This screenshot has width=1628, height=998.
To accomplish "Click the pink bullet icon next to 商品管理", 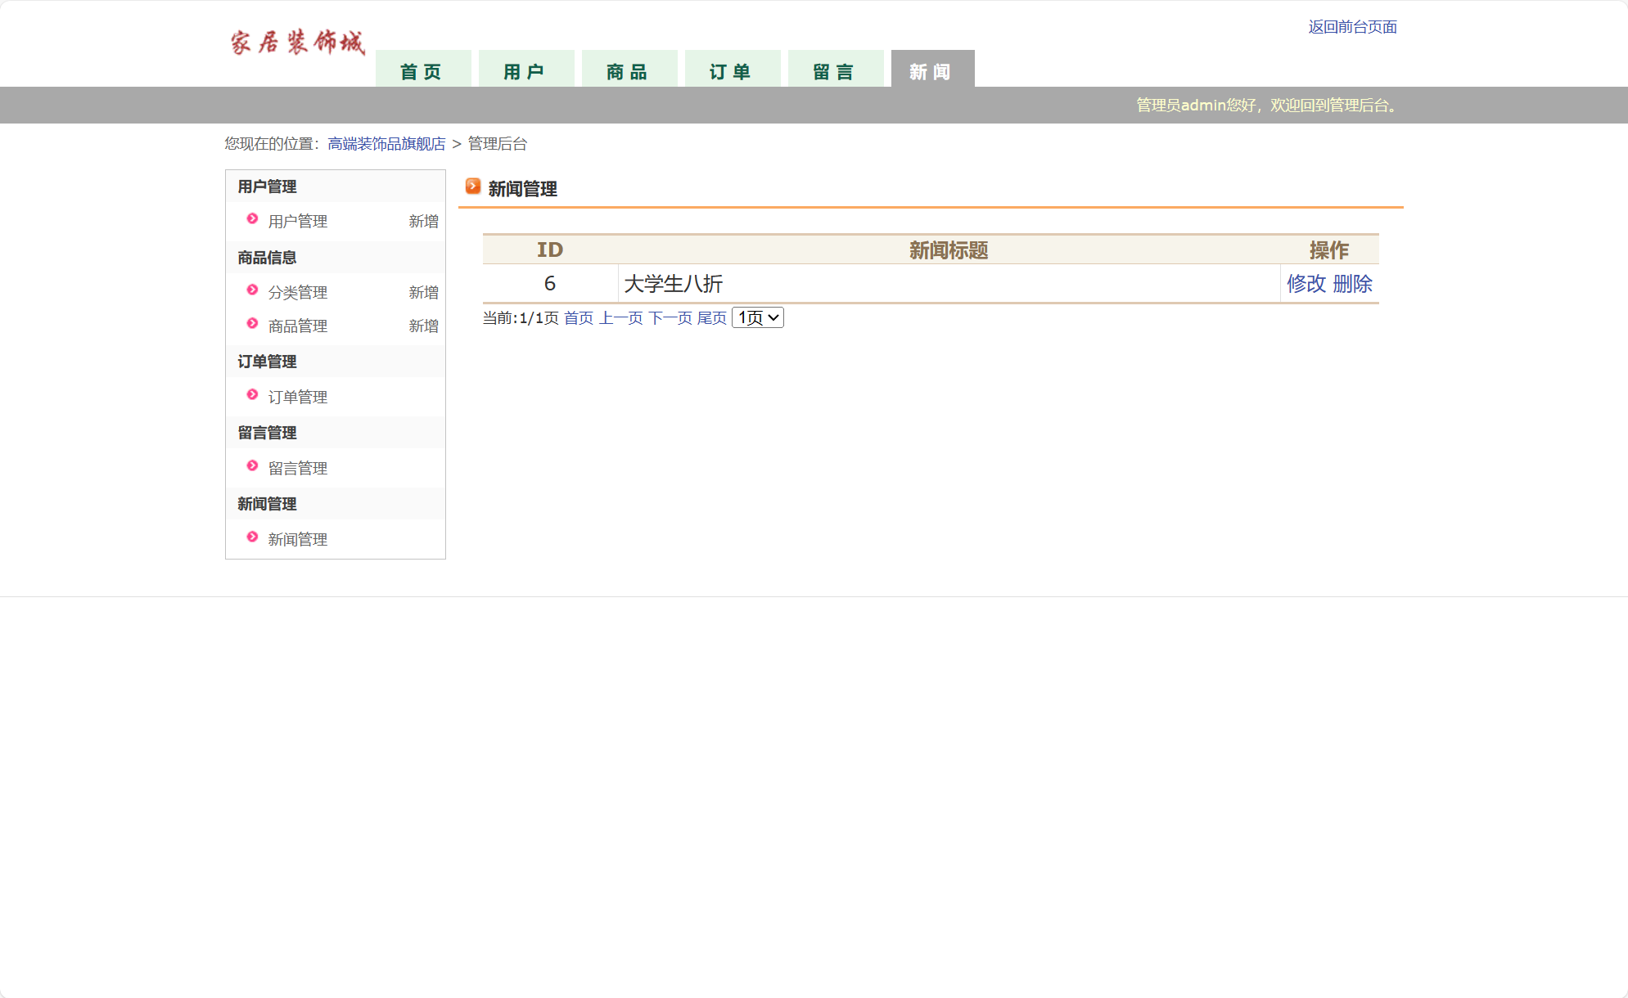I will coord(252,323).
